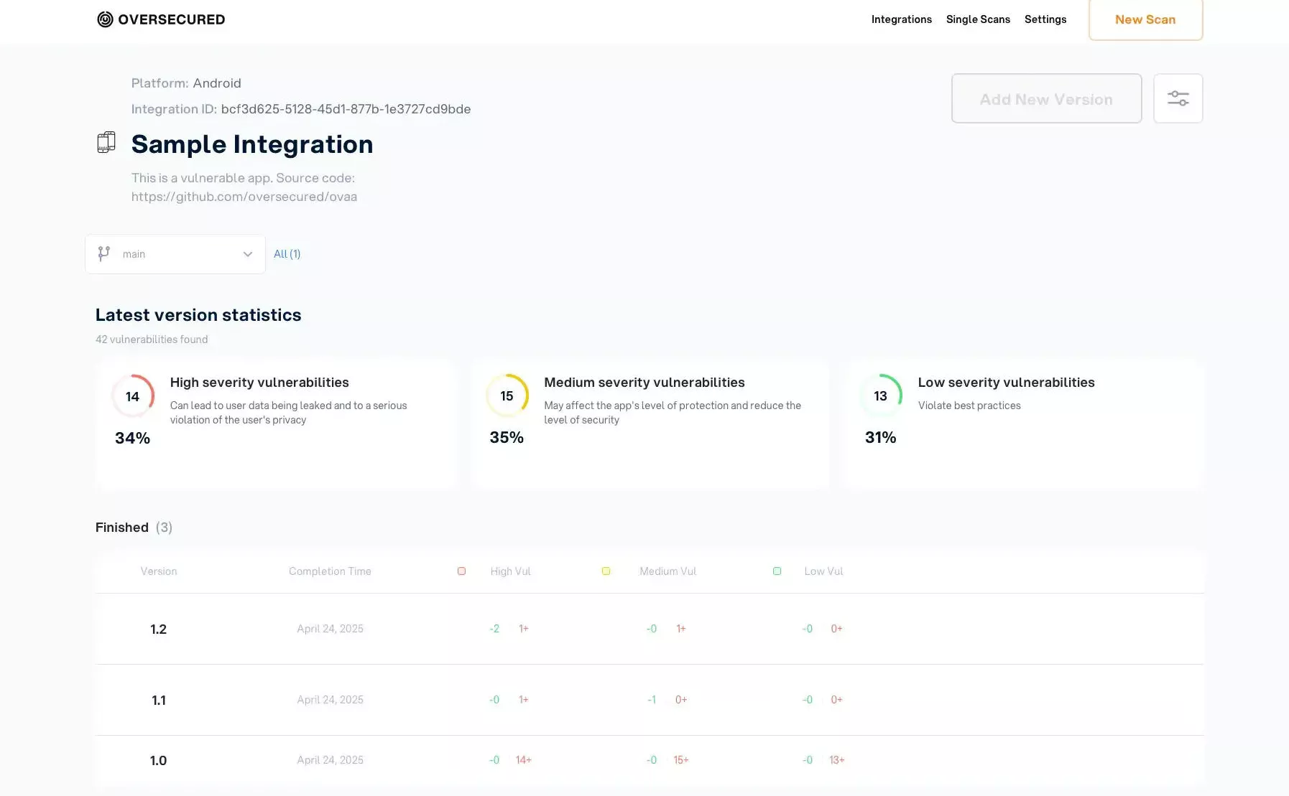The width and height of the screenshot is (1289, 796).
Task: Click the green donut showing 13 low vulnerabilities
Action: coord(880,395)
